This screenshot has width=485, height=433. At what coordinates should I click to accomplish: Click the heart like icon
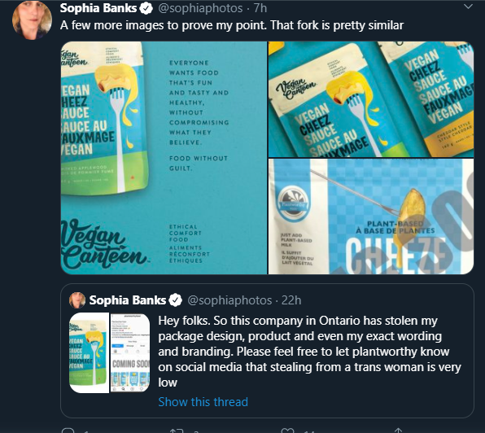tap(287, 431)
